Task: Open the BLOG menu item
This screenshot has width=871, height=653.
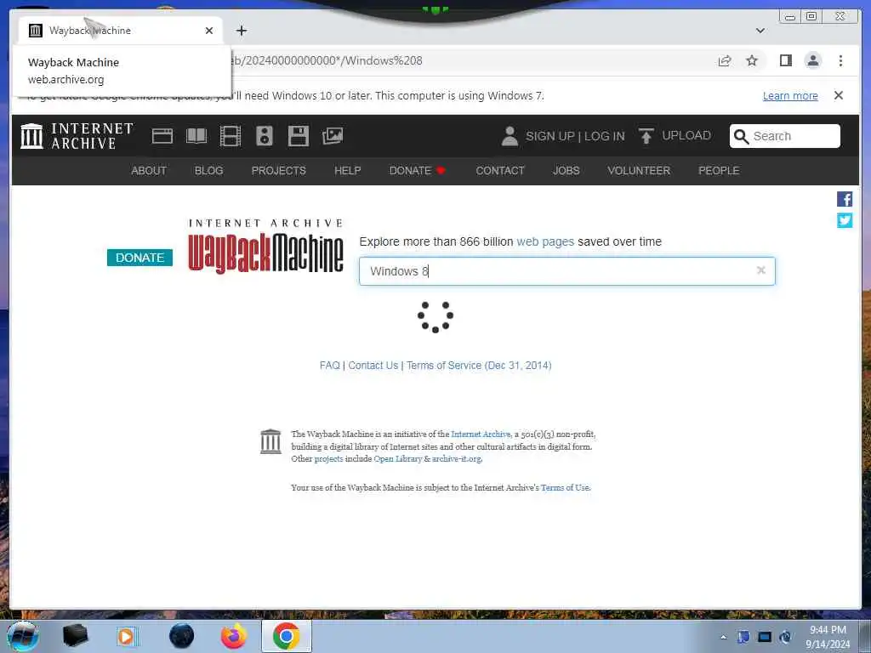Action: coord(209,170)
